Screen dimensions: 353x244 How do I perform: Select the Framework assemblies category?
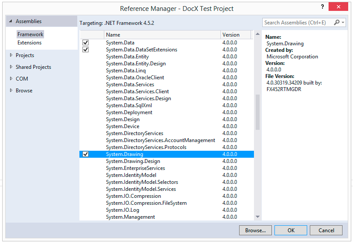[x=30, y=34]
